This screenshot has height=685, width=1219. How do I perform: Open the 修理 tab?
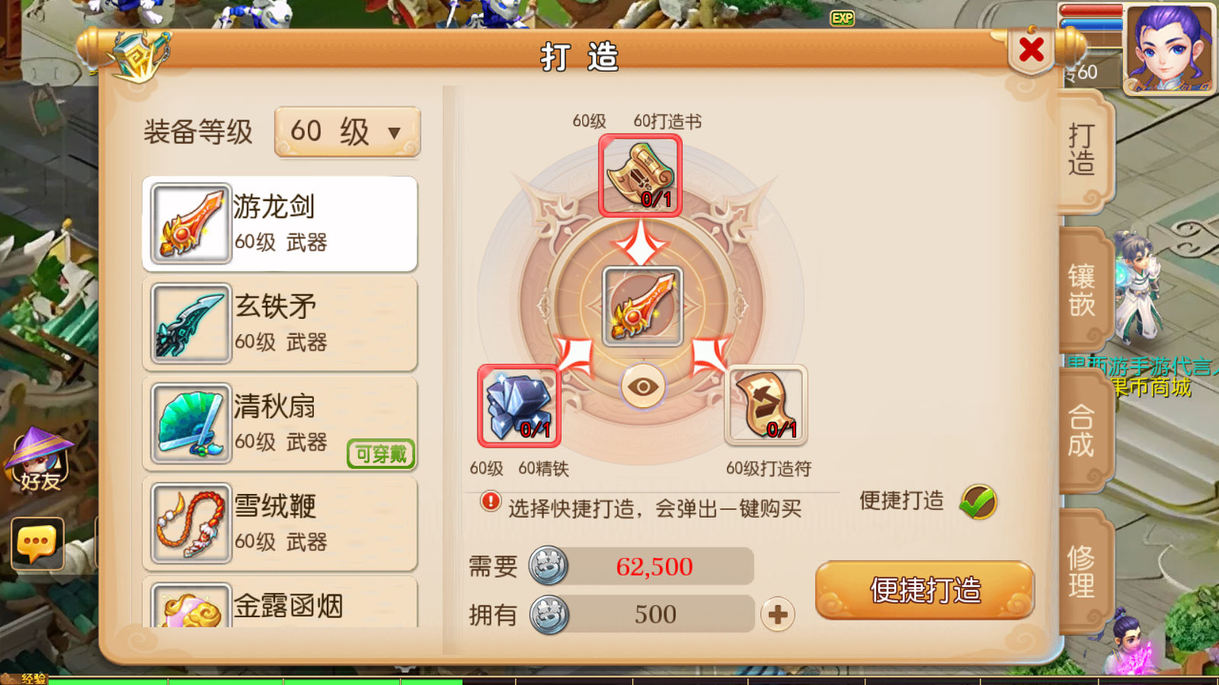click(x=1082, y=572)
